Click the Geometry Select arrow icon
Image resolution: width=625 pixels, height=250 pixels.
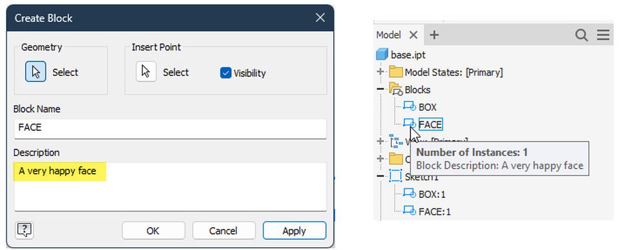(36, 72)
